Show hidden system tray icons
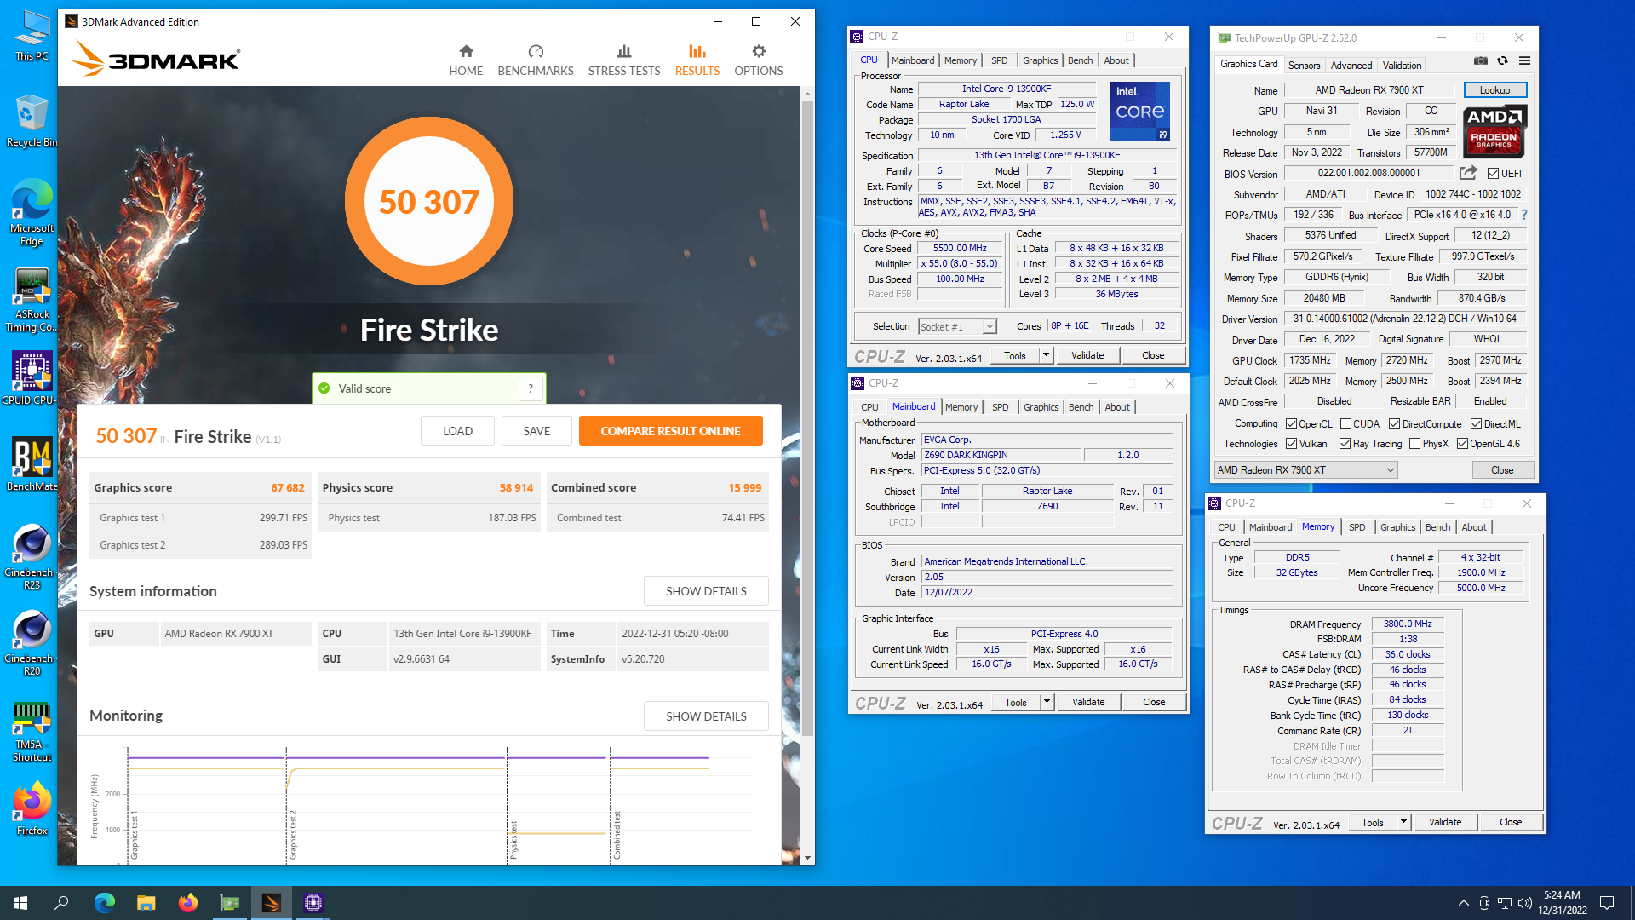This screenshot has height=920, width=1635. coord(1463,903)
